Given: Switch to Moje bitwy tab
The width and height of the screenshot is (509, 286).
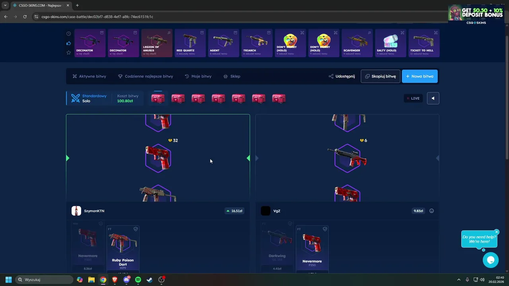Looking at the screenshot, I should (198, 76).
